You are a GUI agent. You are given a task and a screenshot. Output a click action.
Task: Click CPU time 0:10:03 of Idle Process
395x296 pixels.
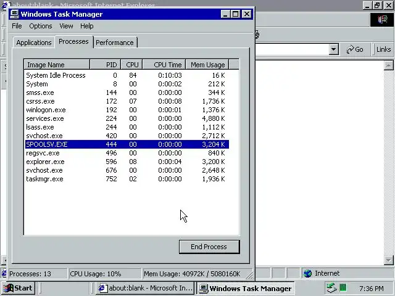pyautogui.click(x=170, y=75)
